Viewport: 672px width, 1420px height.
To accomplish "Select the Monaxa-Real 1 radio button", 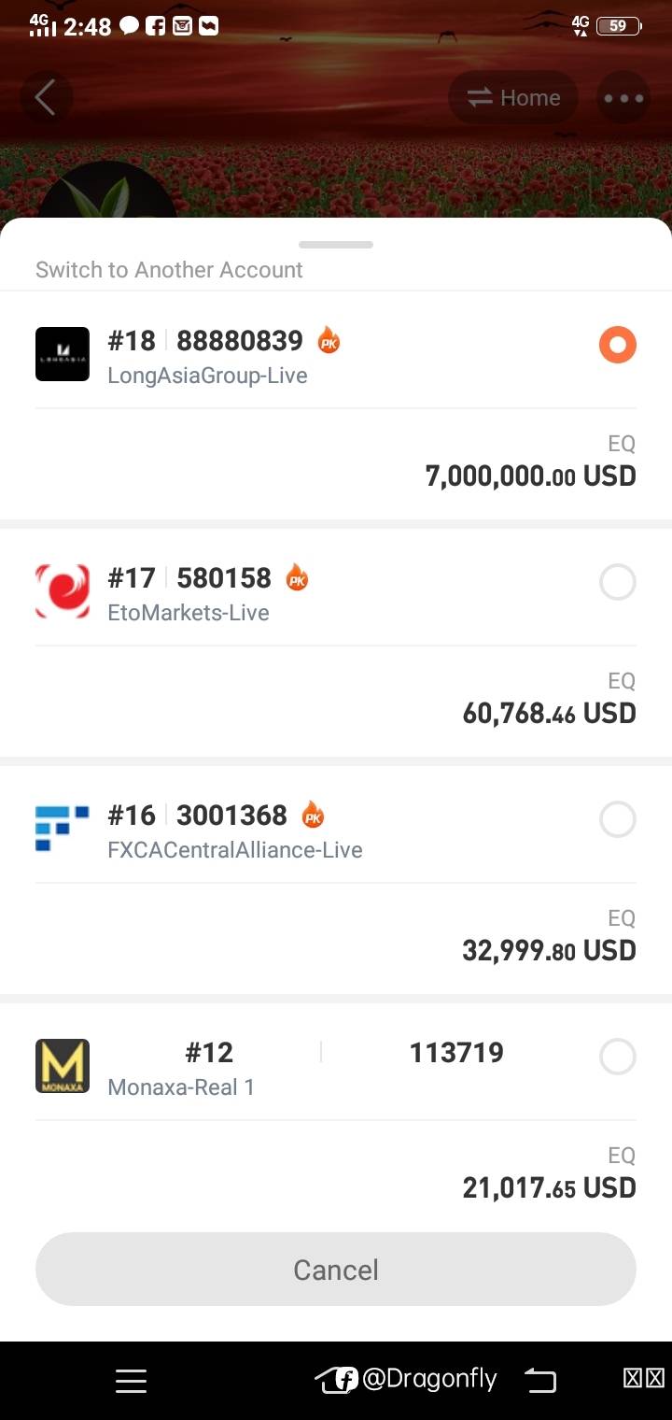I will pyautogui.click(x=617, y=1058).
